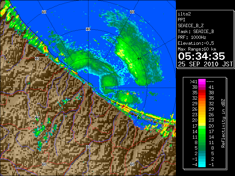The width and height of the screenshot is (235, 176).
Task: Select the "25 SEP 2010 JST" date
Action: coord(205,64)
